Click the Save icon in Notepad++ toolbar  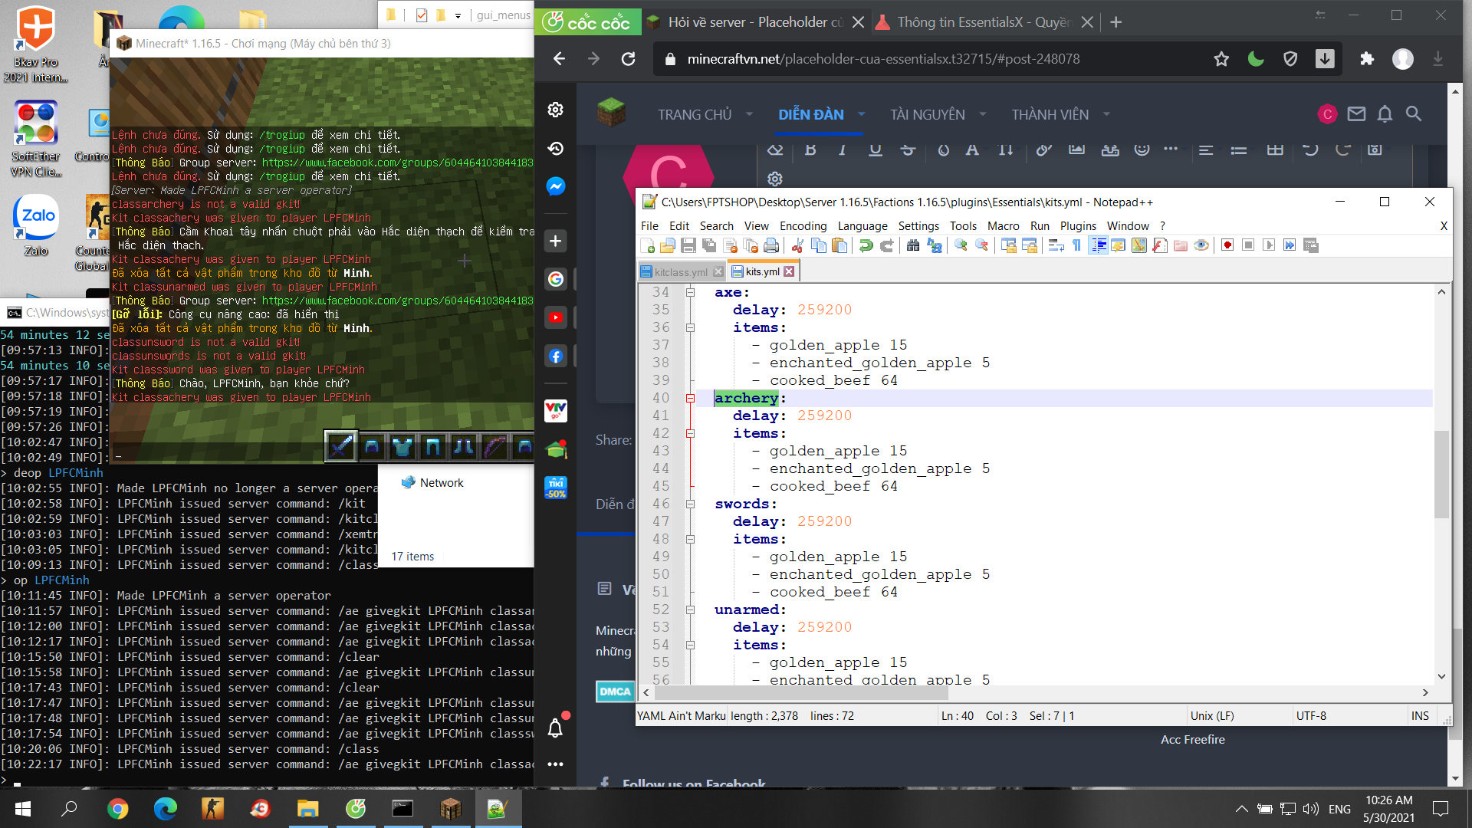click(688, 245)
